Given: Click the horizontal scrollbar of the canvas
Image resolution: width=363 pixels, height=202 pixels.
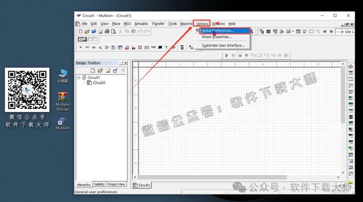Looking at the screenshot, I should click(x=212, y=177).
